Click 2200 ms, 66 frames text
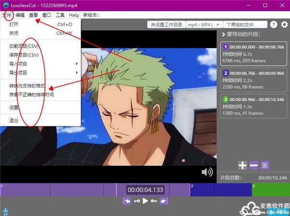This screenshot has height=216, width=290. (x=243, y=87)
